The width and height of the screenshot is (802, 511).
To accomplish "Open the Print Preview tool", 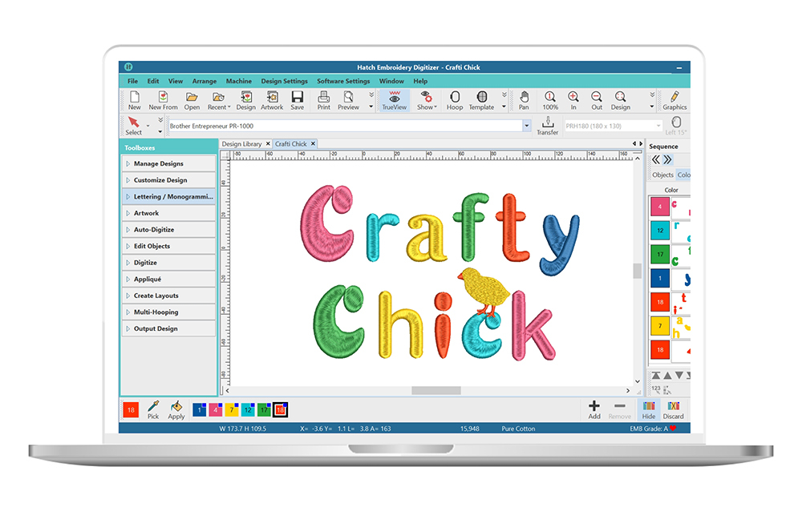I will [348, 100].
